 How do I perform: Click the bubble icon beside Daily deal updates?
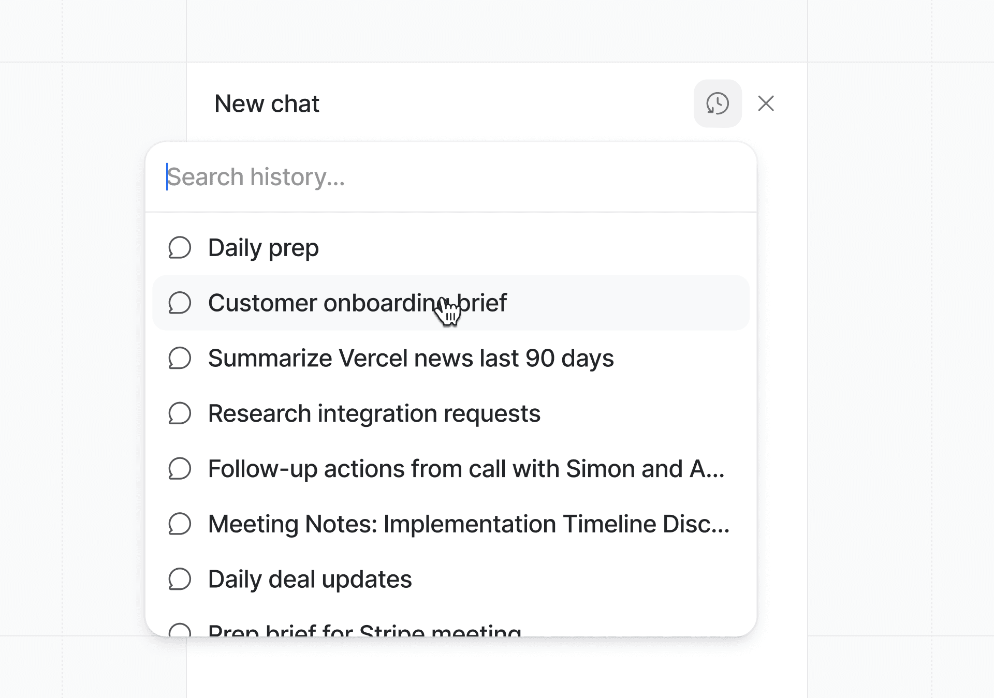click(x=180, y=579)
